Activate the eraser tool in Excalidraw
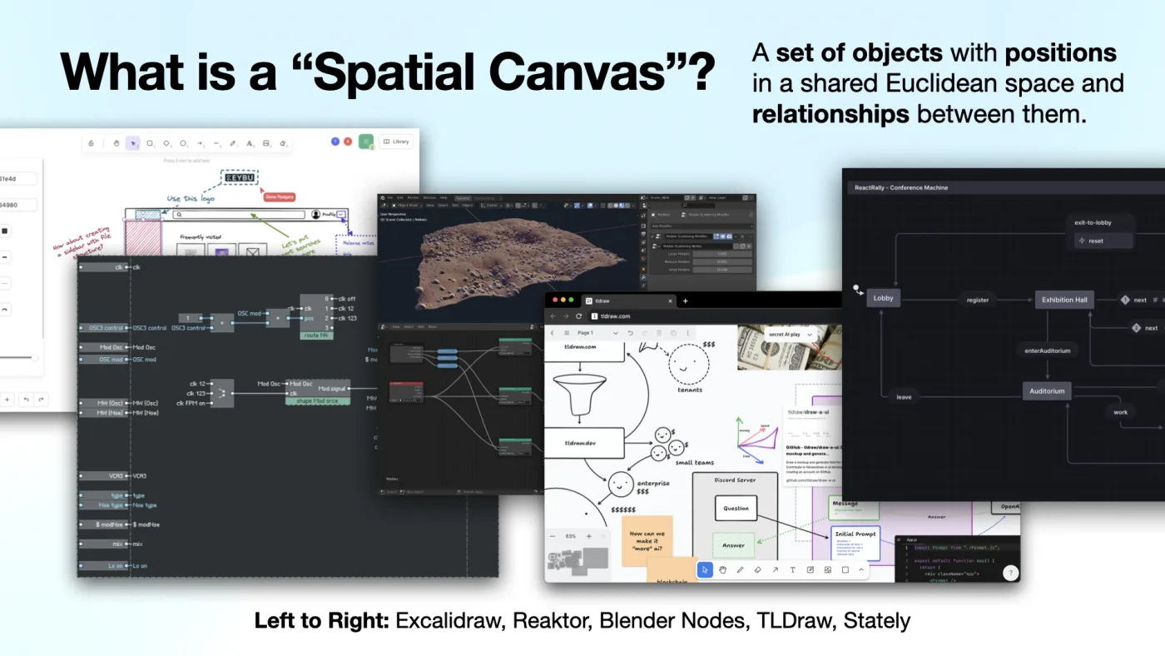The height and width of the screenshot is (656, 1165). [283, 143]
